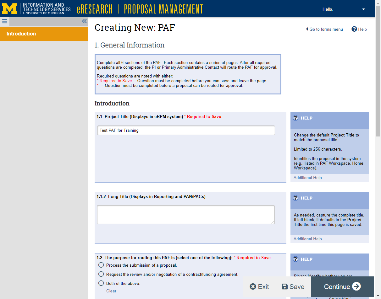Open the hamburger navigation menu
Screen dimensions: 381x299
4,21
